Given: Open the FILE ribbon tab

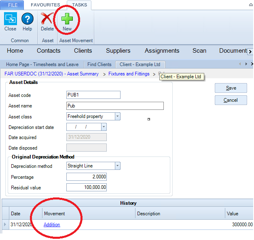Looking at the screenshot, I should (13, 5).
